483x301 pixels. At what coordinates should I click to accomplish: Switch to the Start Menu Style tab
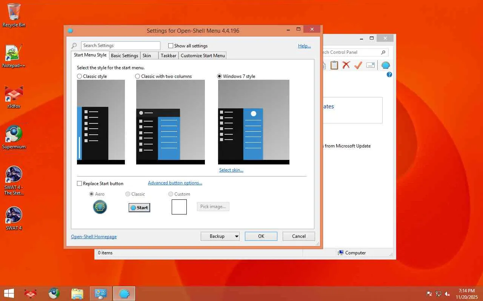pos(90,55)
